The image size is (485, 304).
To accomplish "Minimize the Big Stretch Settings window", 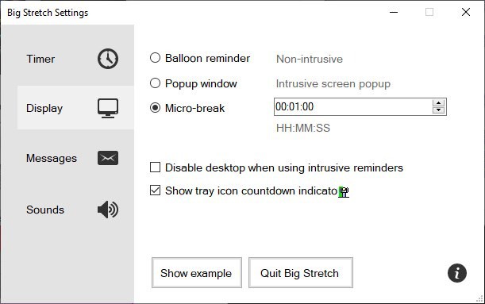I will coord(394,13).
